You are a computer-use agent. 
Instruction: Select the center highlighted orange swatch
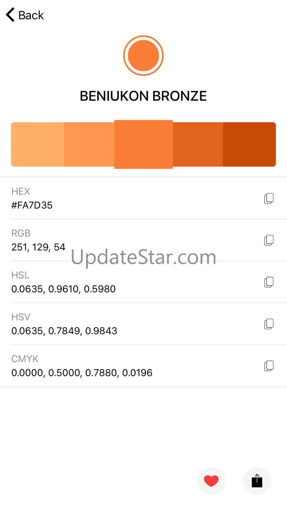(143, 144)
